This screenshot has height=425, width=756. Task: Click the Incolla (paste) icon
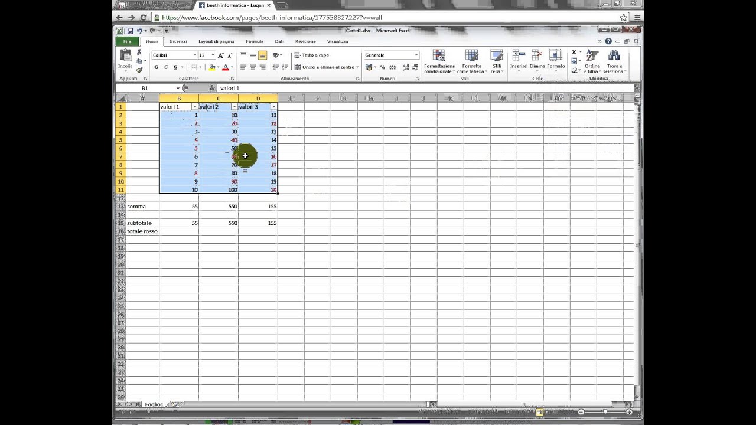coord(125,55)
